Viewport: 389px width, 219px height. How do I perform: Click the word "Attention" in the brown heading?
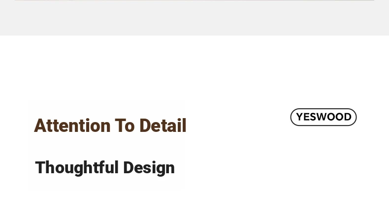coord(72,125)
